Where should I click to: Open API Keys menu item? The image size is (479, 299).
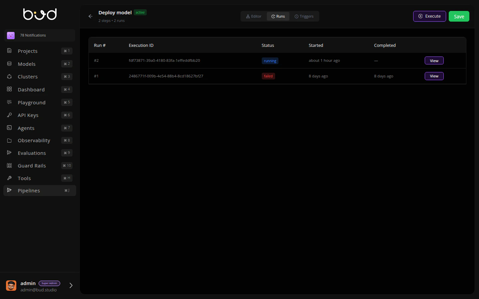[x=40, y=115]
